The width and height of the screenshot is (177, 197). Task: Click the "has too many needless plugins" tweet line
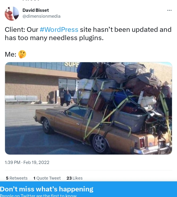tap(54, 38)
